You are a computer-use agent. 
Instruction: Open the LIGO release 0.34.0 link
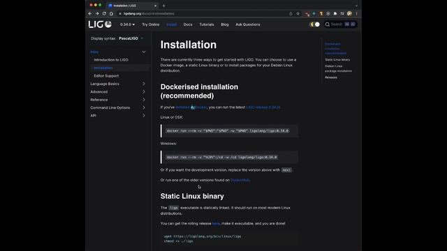tap(263, 107)
